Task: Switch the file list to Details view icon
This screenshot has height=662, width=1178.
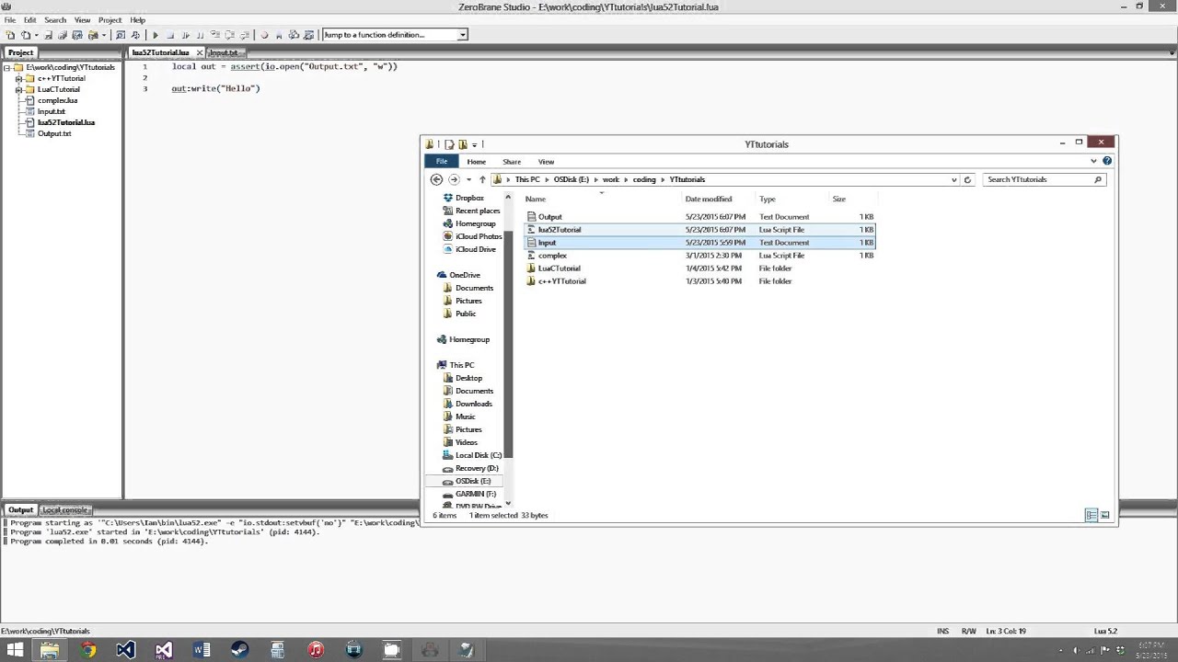Action: (x=1091, y=515)
